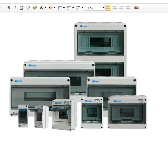Apply the text highlight color icon
The width and height of the screenshot is (168, 146).
50,8
